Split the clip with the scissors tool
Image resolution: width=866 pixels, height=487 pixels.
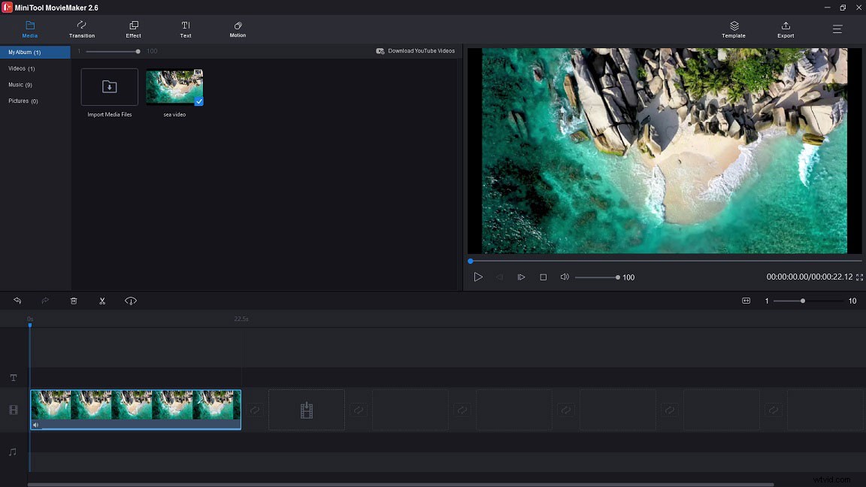point(102,301)
